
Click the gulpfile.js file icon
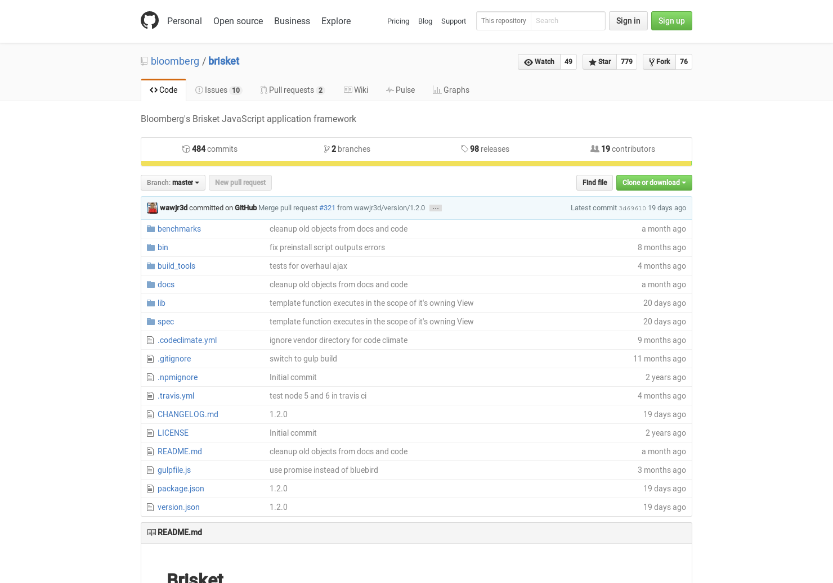point(150,470)
